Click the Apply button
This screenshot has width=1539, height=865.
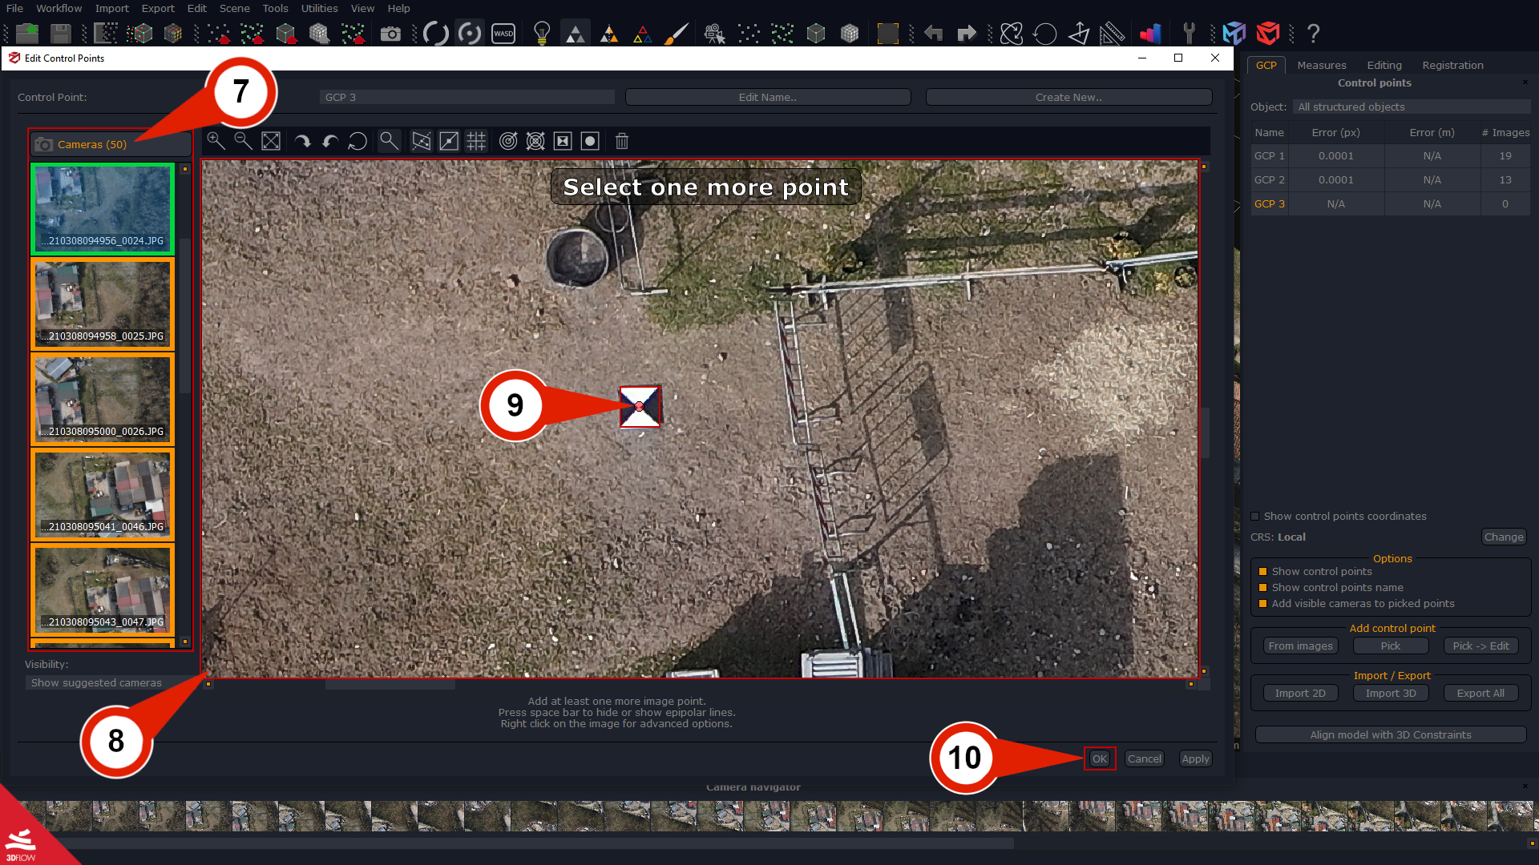click(1195, 759)
